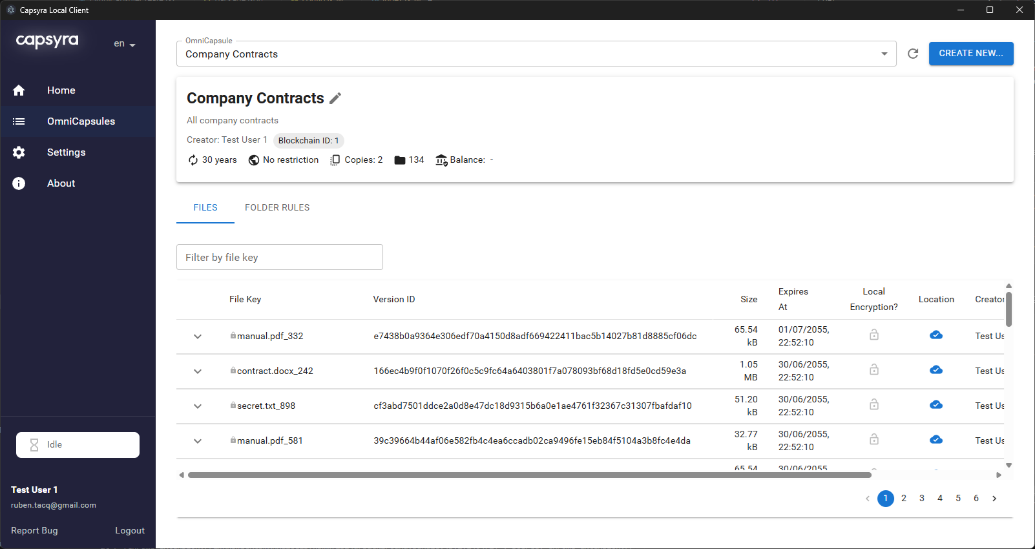Expand row for manual.pdf_581

click(x=198, y=441)
